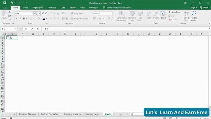Cancel the cell entry with the X icon
The height and width of the screenshot is (119, 211).
(x=26, y=29)
